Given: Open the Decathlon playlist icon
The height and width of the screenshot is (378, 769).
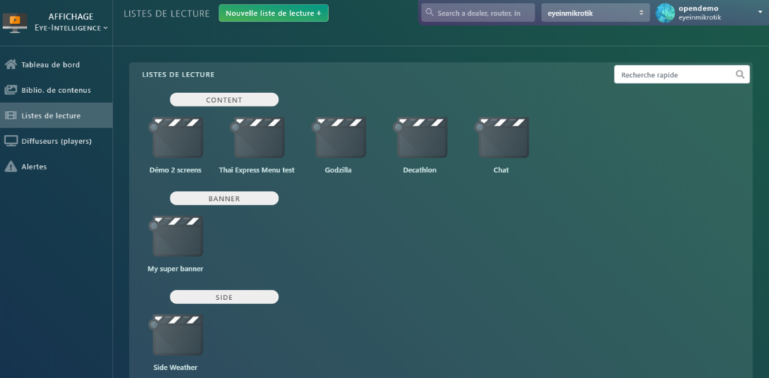Looking at the screenshot, I should point(421,138).
